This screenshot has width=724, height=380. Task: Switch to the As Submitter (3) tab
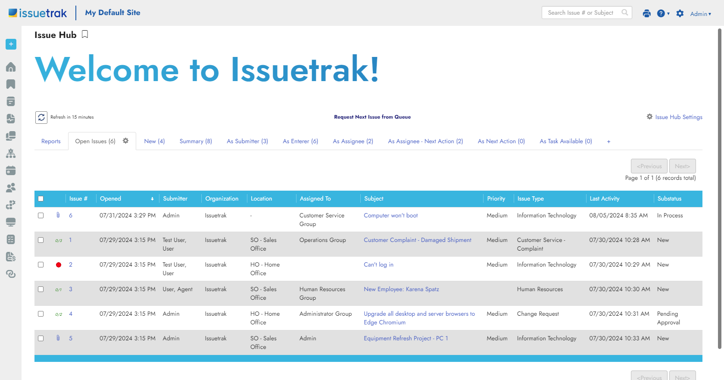(x=247, y=141)
